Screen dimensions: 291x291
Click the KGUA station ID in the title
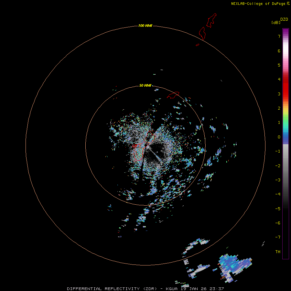pyautogui.click(x=172, y=289)
